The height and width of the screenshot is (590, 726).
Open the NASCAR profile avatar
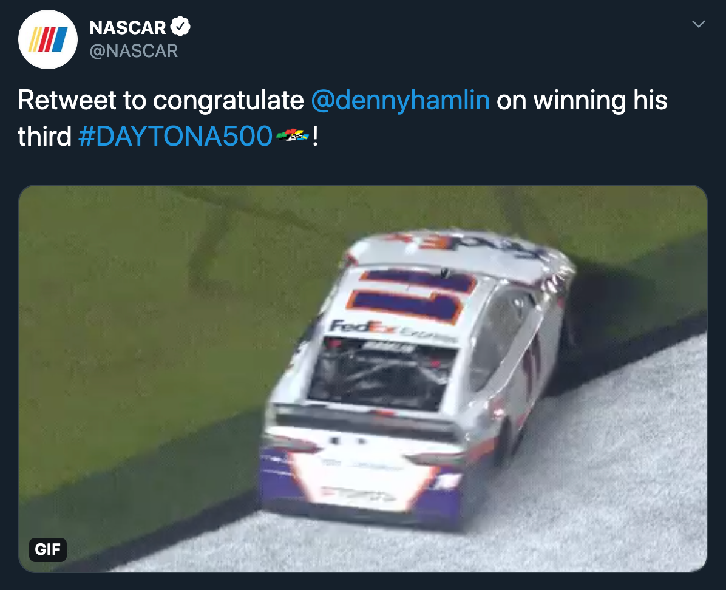tap(48, 39)
